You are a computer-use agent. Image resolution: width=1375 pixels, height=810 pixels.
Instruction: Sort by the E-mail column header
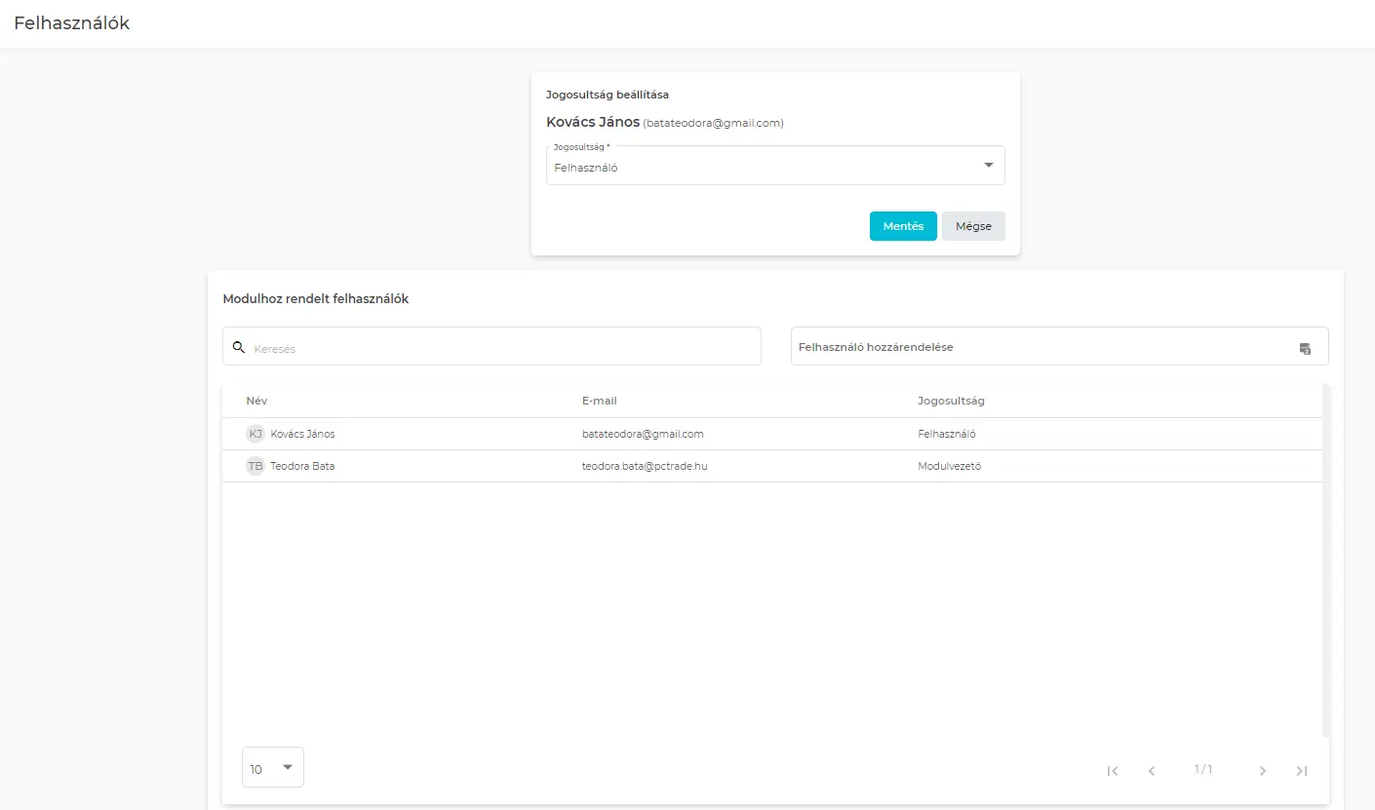click(599, 402)
